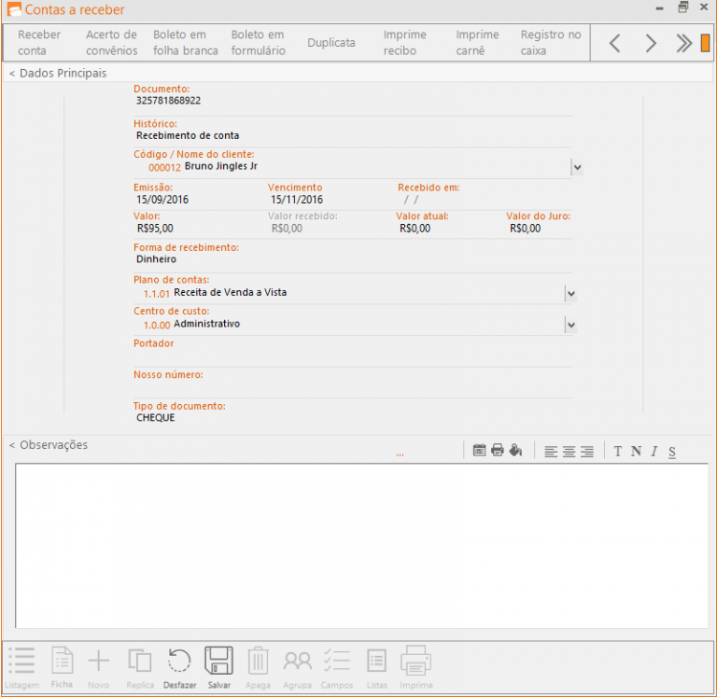717x697 pixels.
Task: Center-align observations text
Action: pyautogui.click(x=569, y=452)
